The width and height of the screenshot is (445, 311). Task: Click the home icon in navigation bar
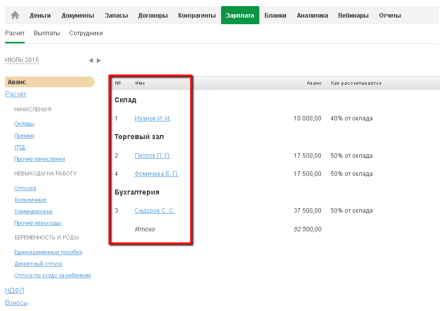[15, 15]
